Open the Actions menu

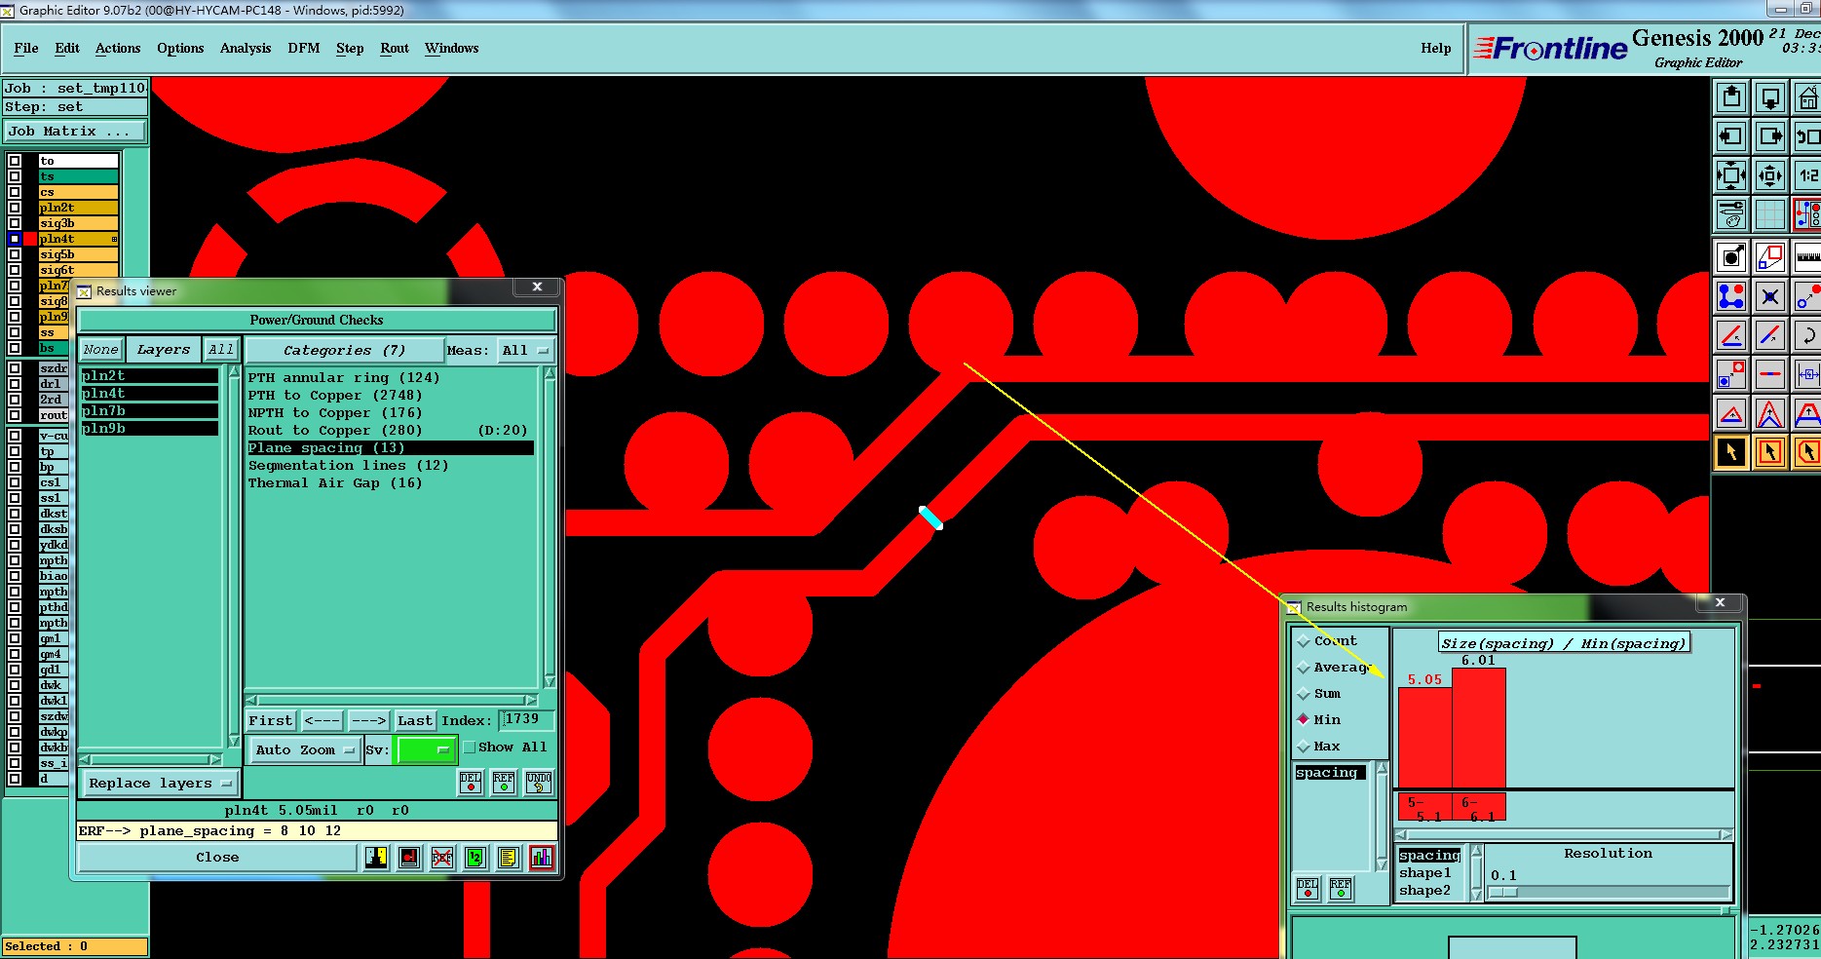(118, 48)
